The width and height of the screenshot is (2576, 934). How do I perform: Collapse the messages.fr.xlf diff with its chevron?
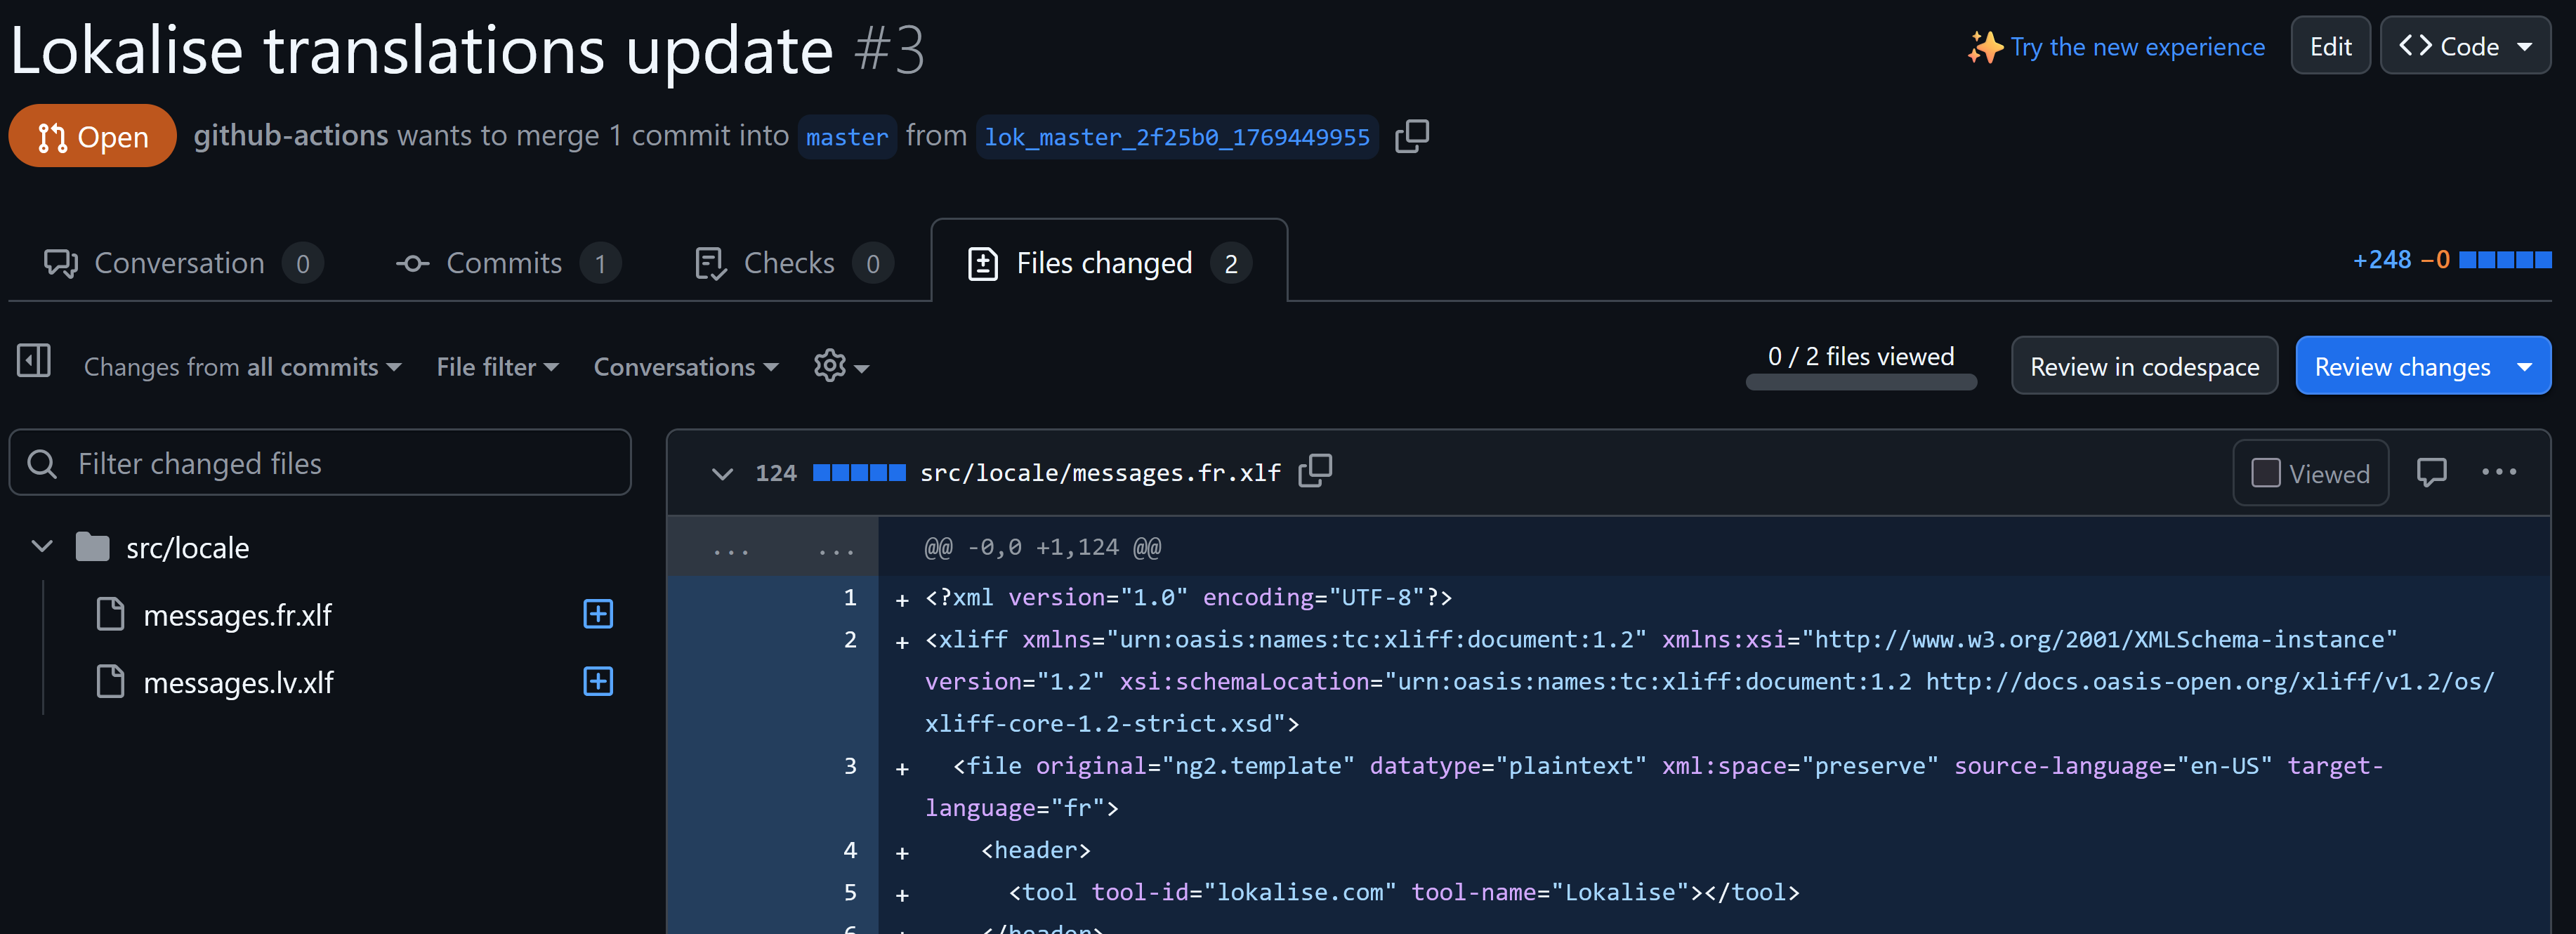click(x=723, y=473)
